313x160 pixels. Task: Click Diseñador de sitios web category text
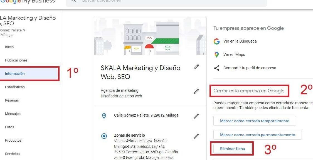pos(121,96)
